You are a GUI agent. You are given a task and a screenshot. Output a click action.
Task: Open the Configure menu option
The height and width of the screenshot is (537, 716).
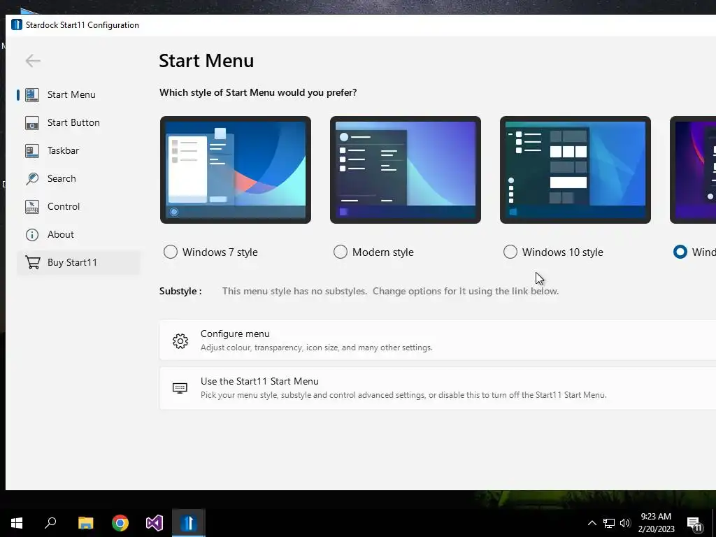[438, 341]
